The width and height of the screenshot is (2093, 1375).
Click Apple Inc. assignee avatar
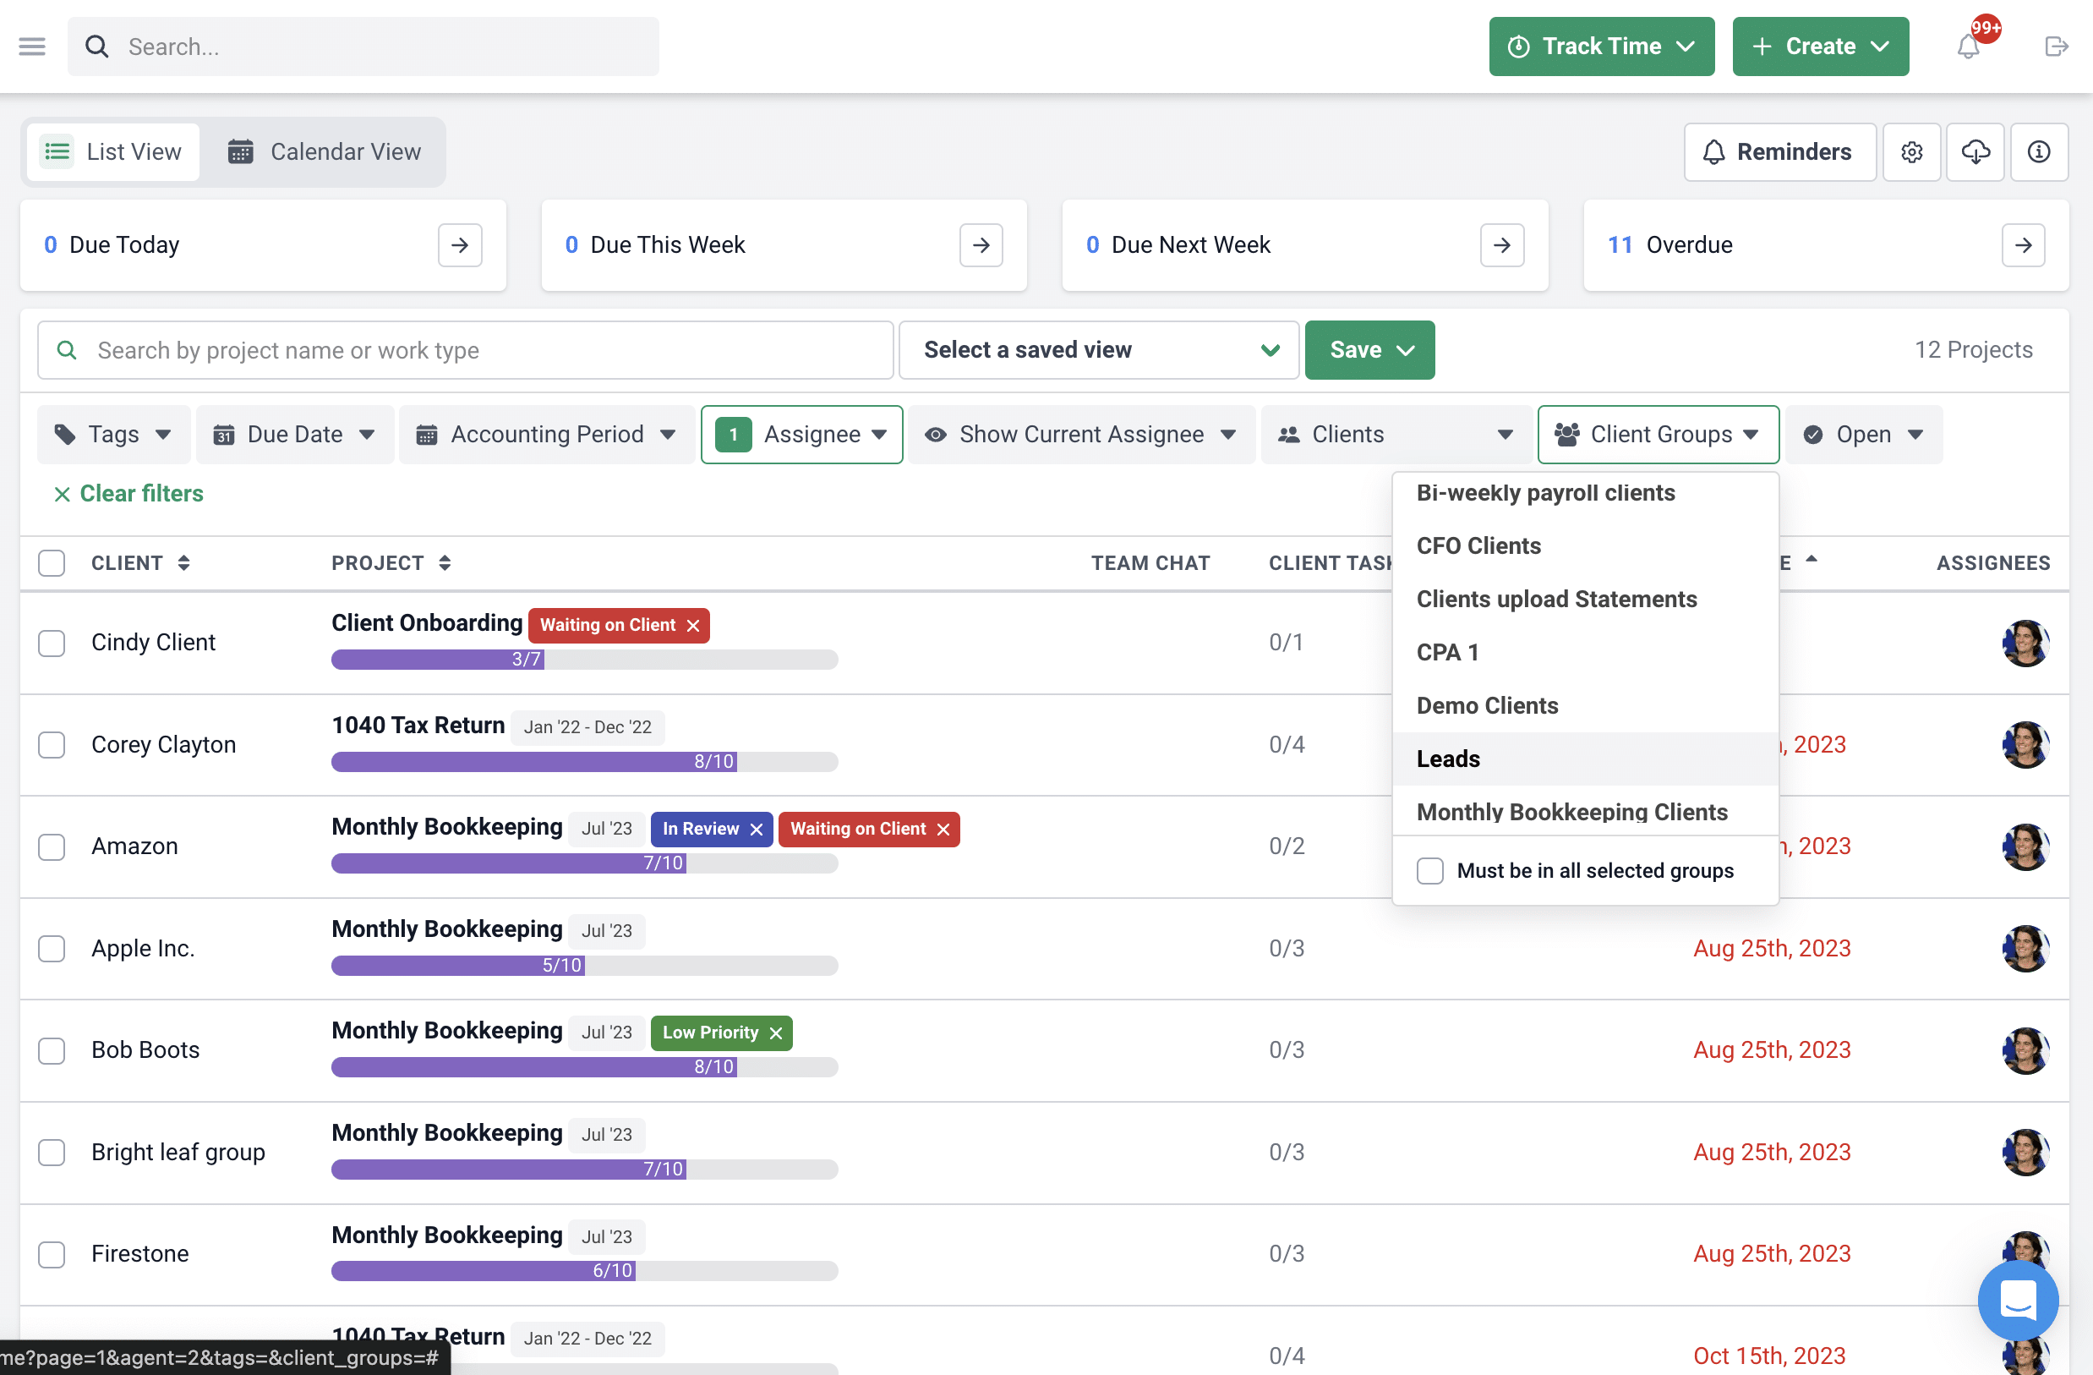(2025, 949)
